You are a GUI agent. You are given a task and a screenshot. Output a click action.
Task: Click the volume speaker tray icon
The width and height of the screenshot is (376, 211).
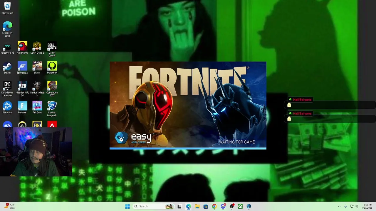pyautogui.click(x=357, y=206)
